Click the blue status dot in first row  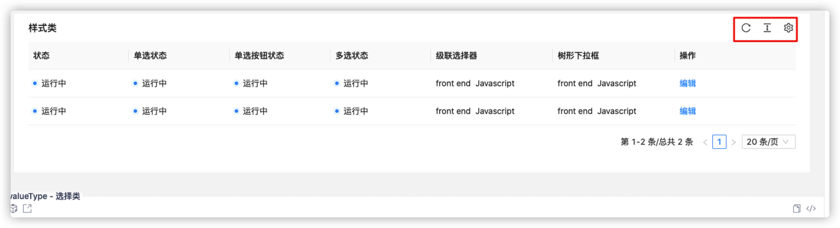35,83
